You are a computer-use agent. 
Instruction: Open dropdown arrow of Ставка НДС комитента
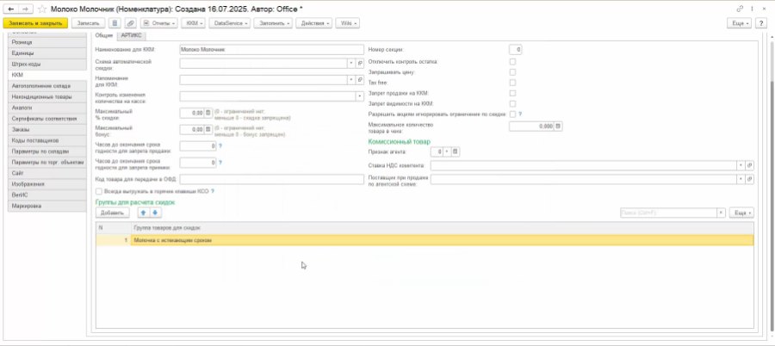point(741,165)
